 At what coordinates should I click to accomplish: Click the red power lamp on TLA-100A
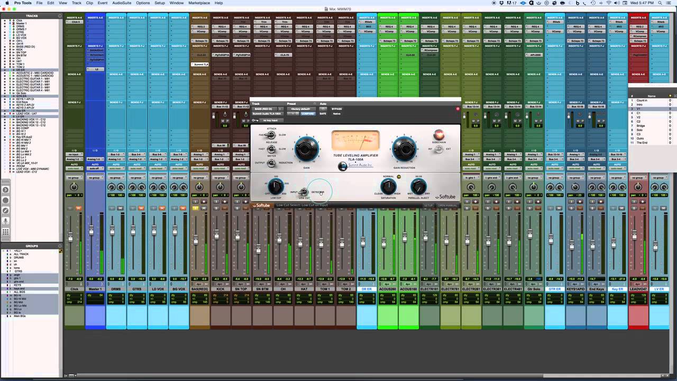[438, 134]
